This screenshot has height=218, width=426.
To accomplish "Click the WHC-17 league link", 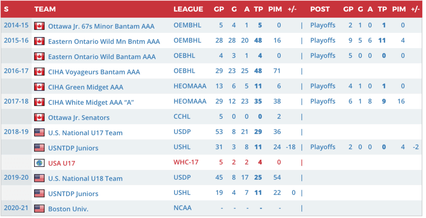I will (186, 163).
